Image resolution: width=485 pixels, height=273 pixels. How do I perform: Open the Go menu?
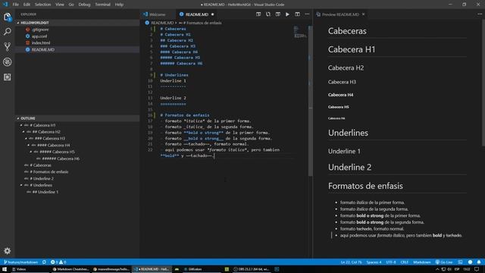(71, 5)
